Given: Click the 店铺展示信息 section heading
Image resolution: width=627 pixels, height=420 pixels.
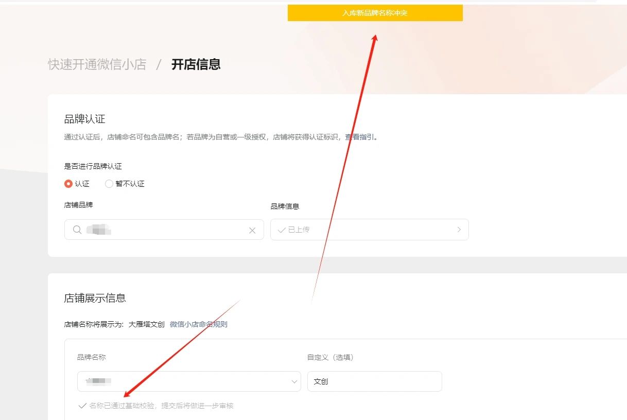Looking at the screenshot, I should click(95, 298).
